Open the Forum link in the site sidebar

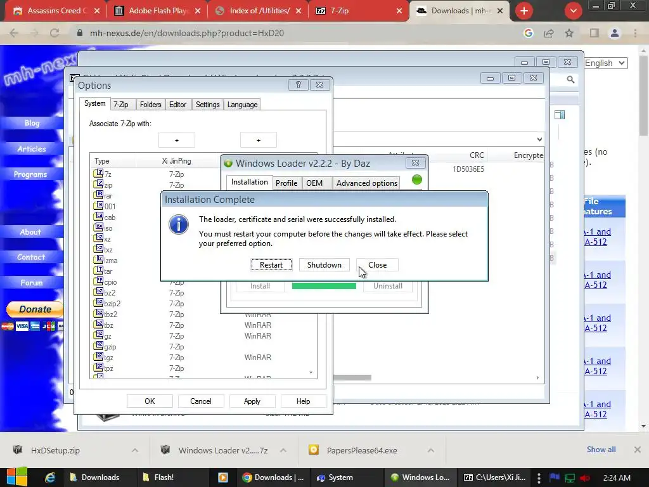coord(32,283)
